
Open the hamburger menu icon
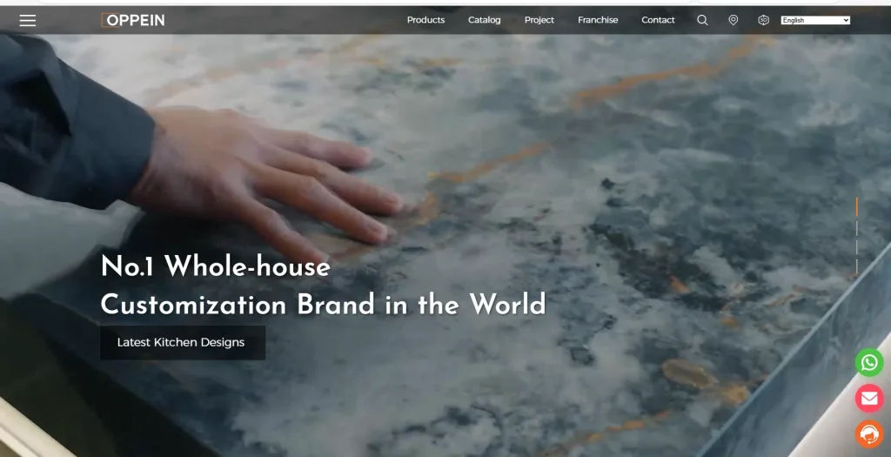coord(27,21)
